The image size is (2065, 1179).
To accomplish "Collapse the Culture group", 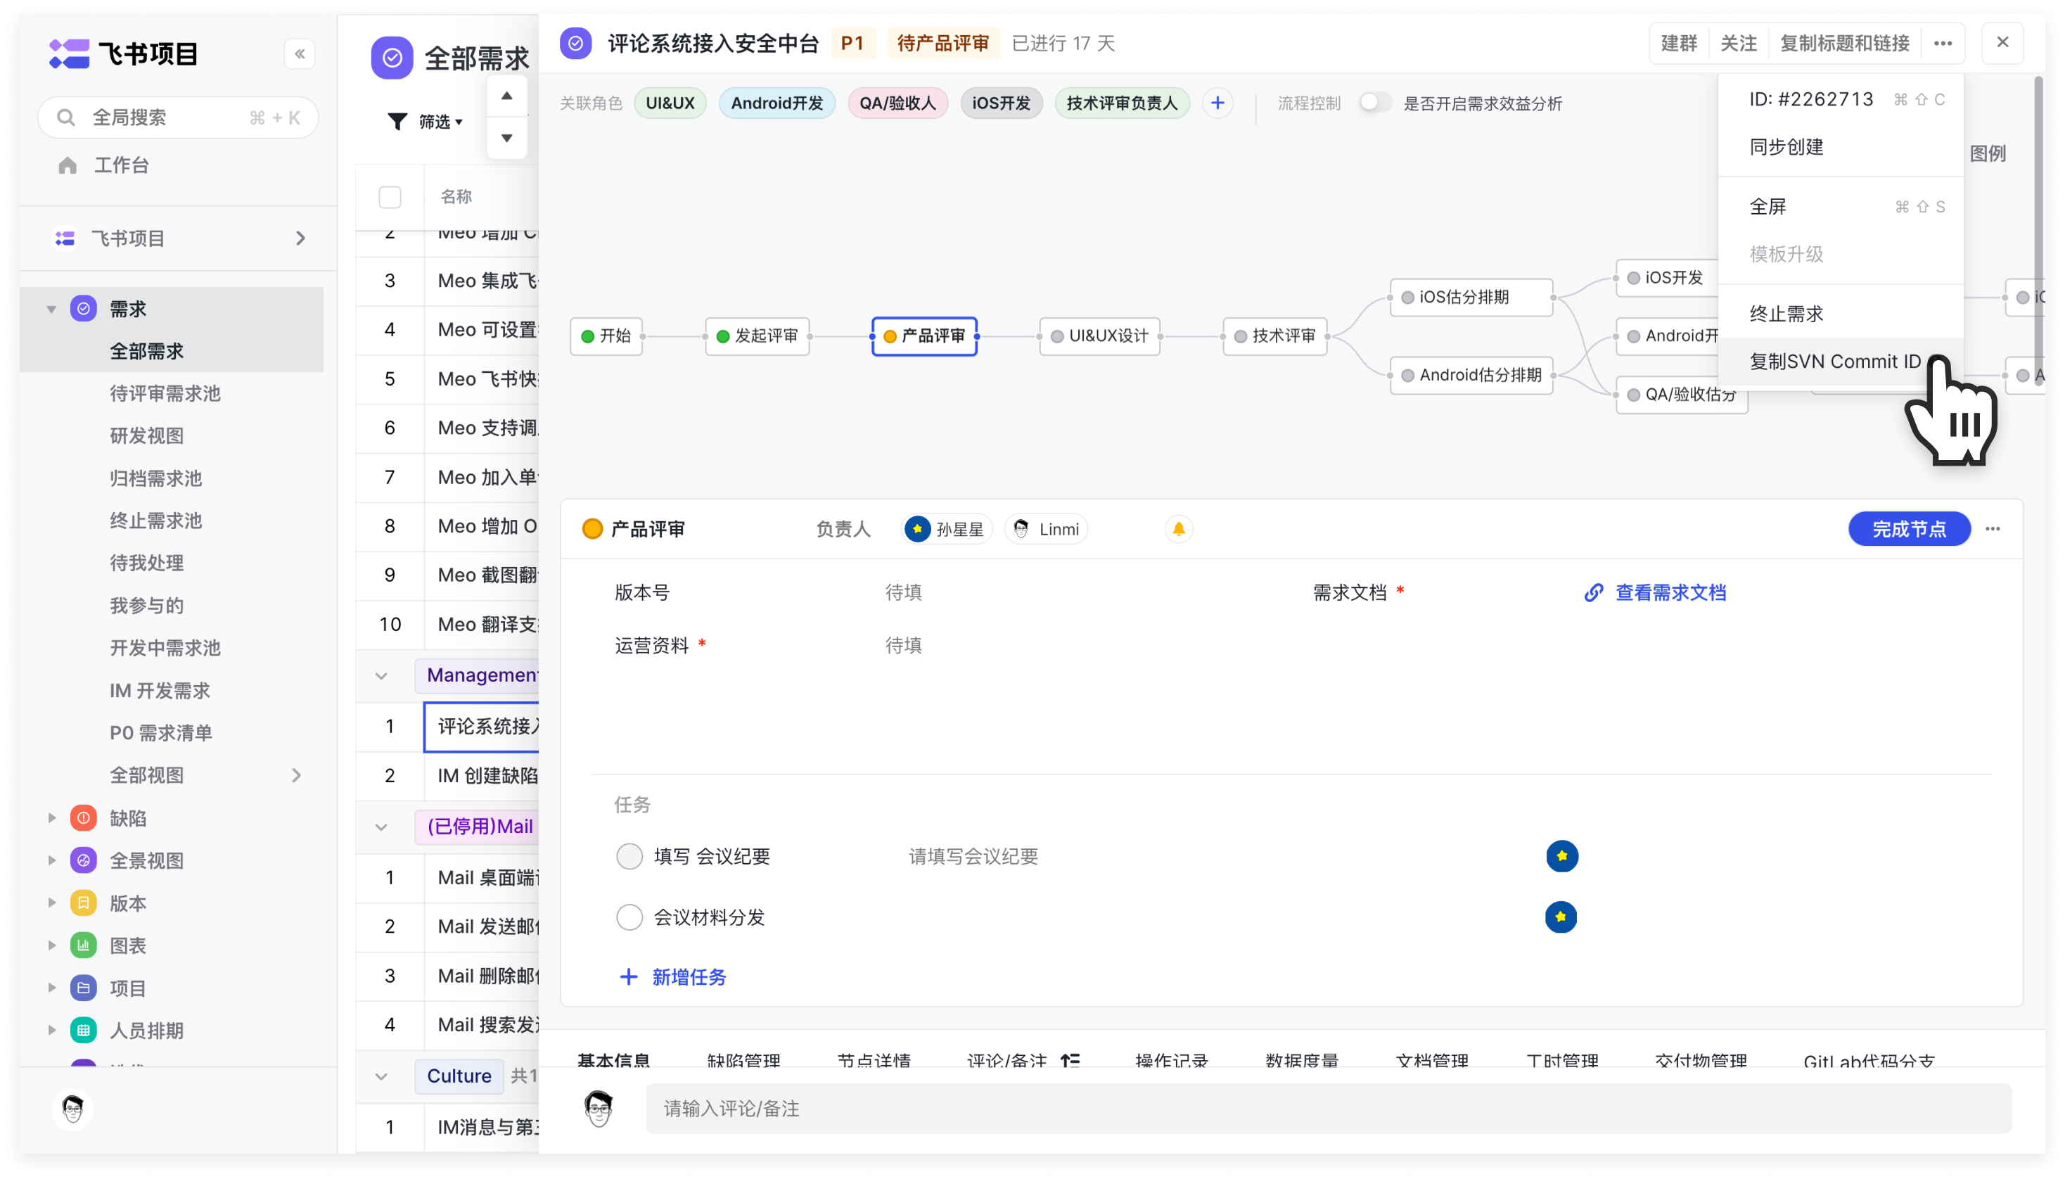I will click(381, 1076).
